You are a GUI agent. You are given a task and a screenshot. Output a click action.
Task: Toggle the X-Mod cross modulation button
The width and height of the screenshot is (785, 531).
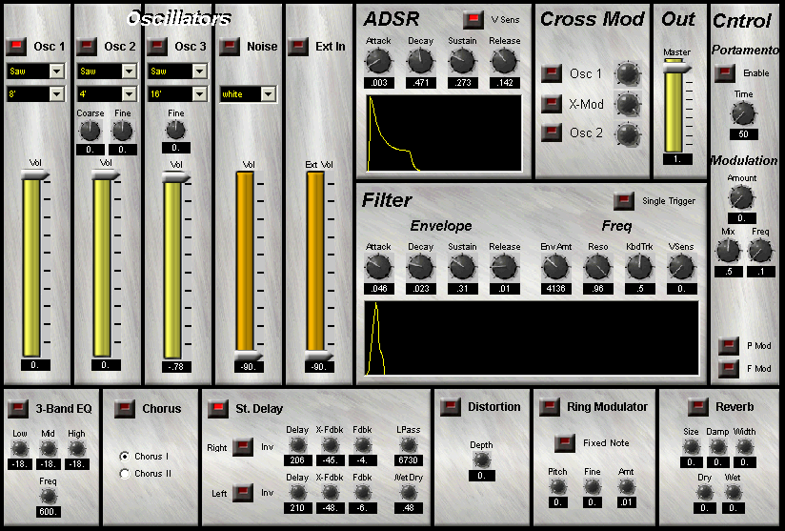pyautogui.click(x=552, y=104)
